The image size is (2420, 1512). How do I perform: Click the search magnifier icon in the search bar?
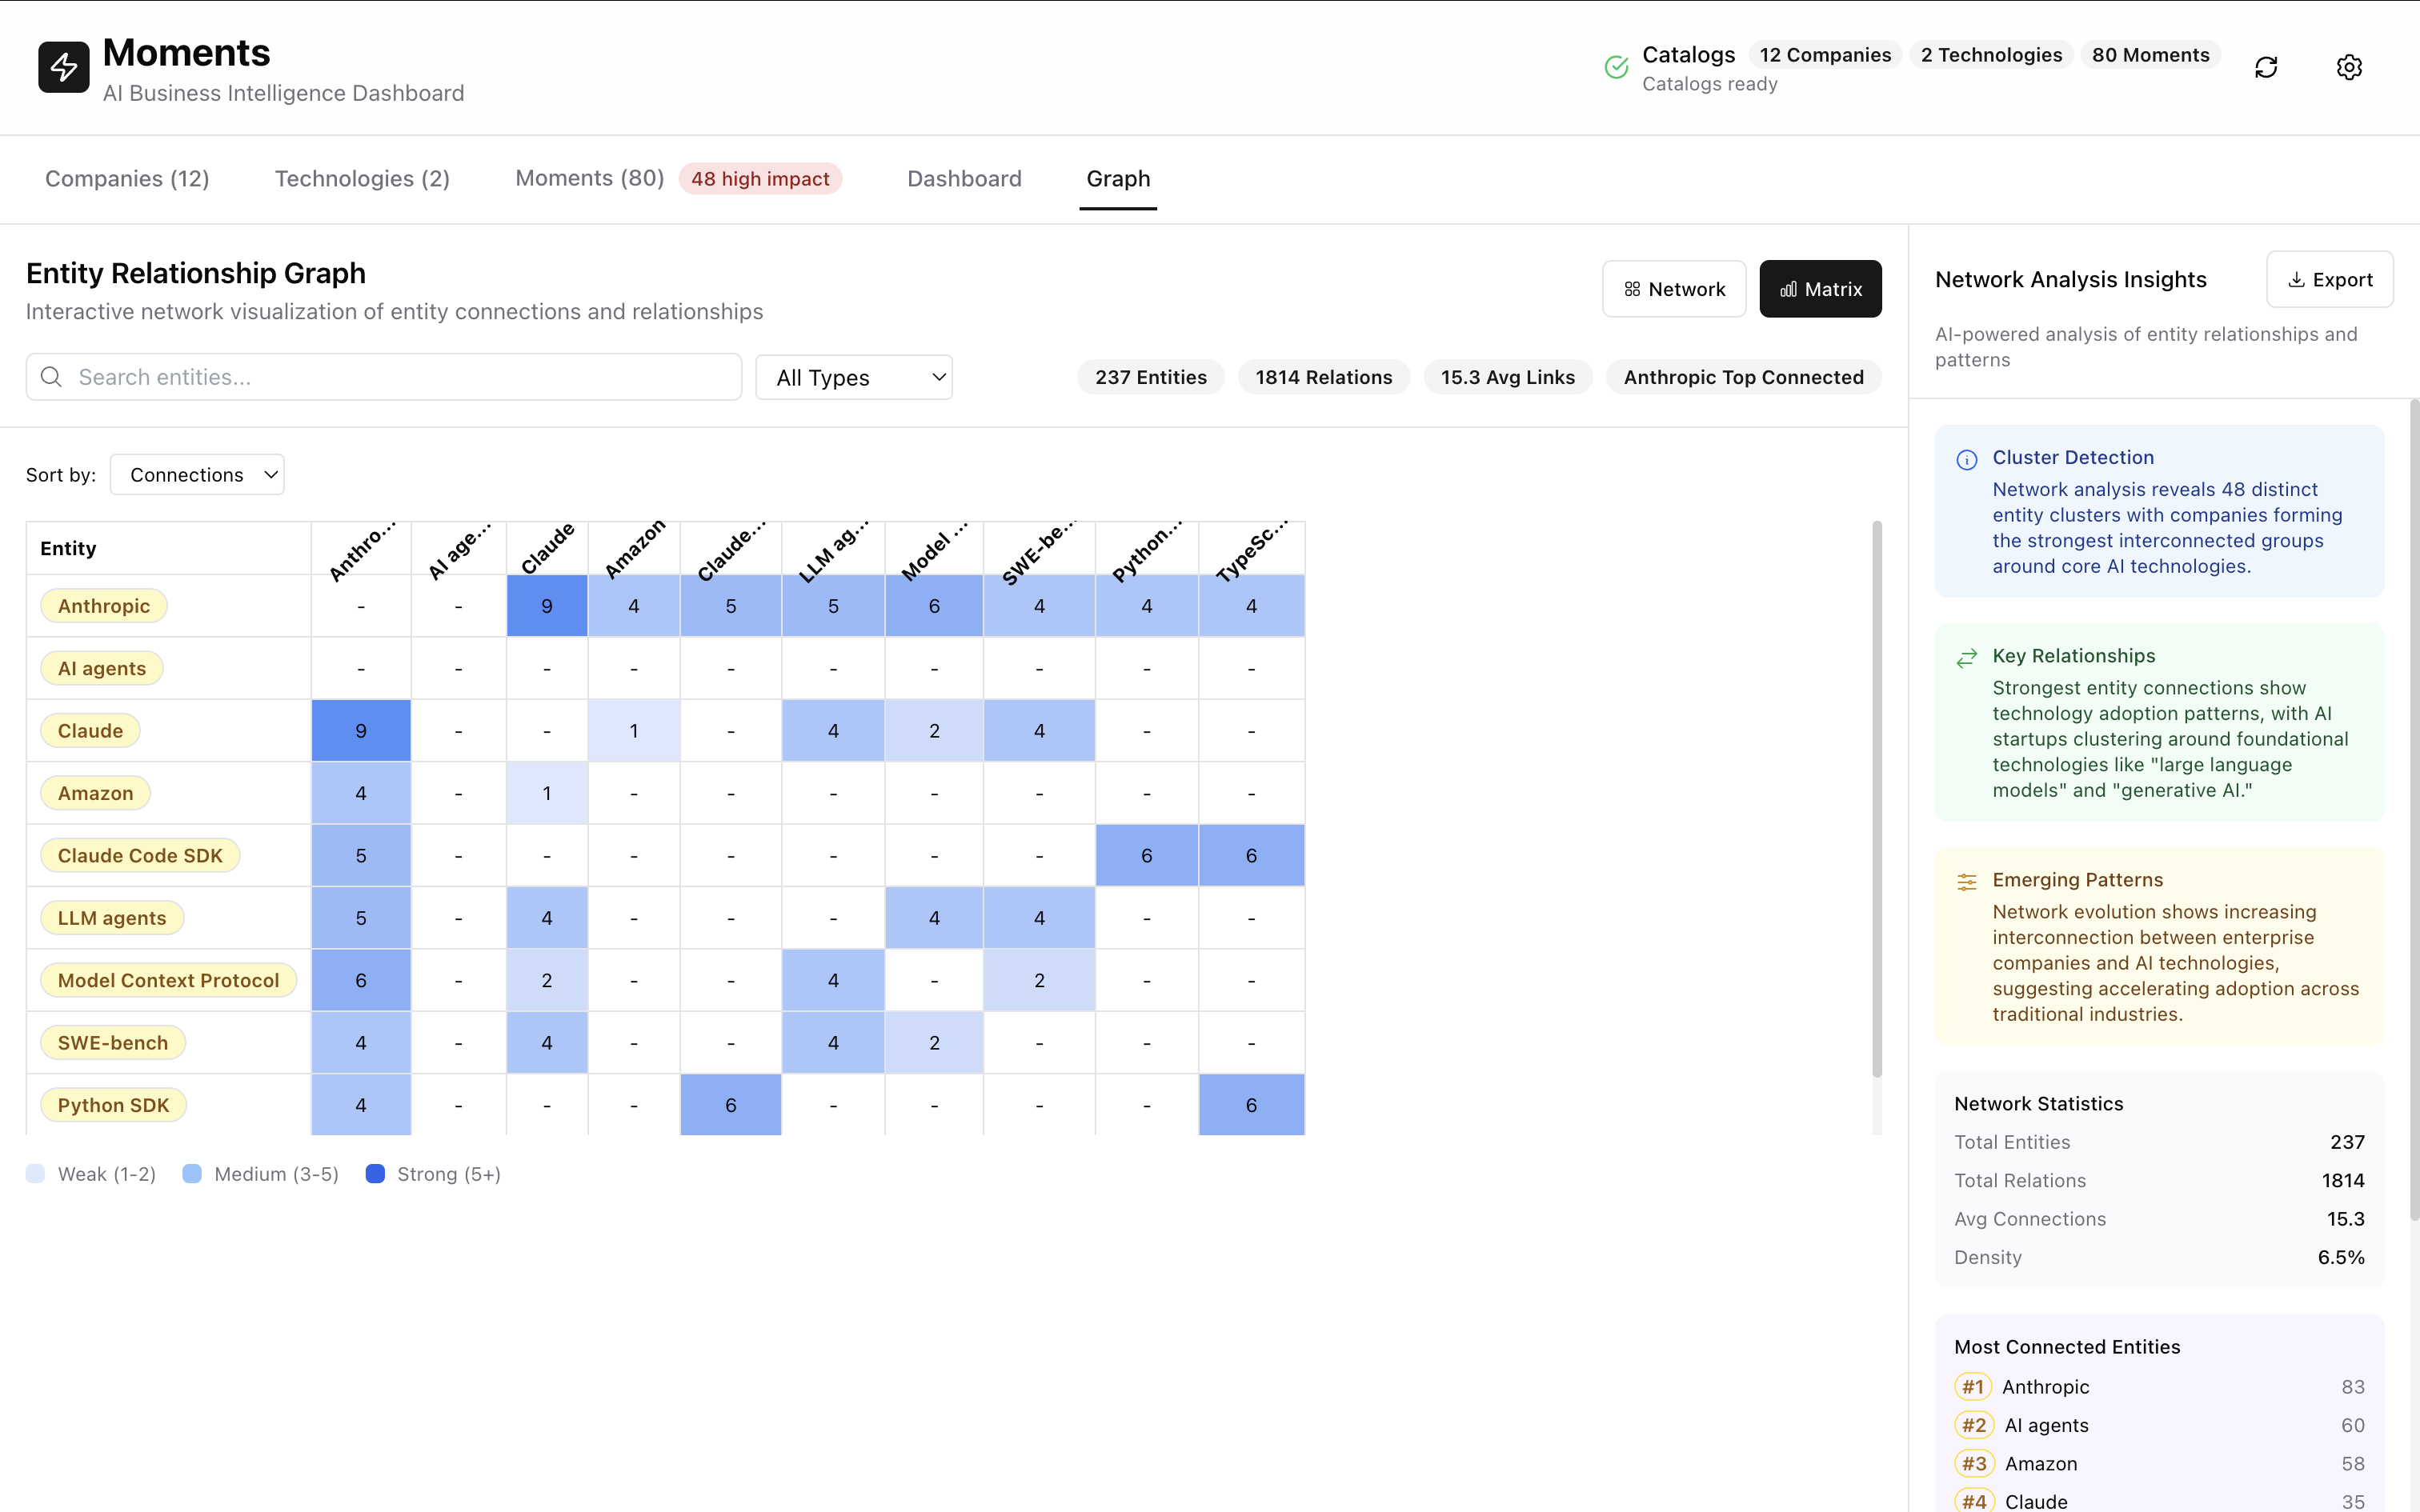coord(51,377)
